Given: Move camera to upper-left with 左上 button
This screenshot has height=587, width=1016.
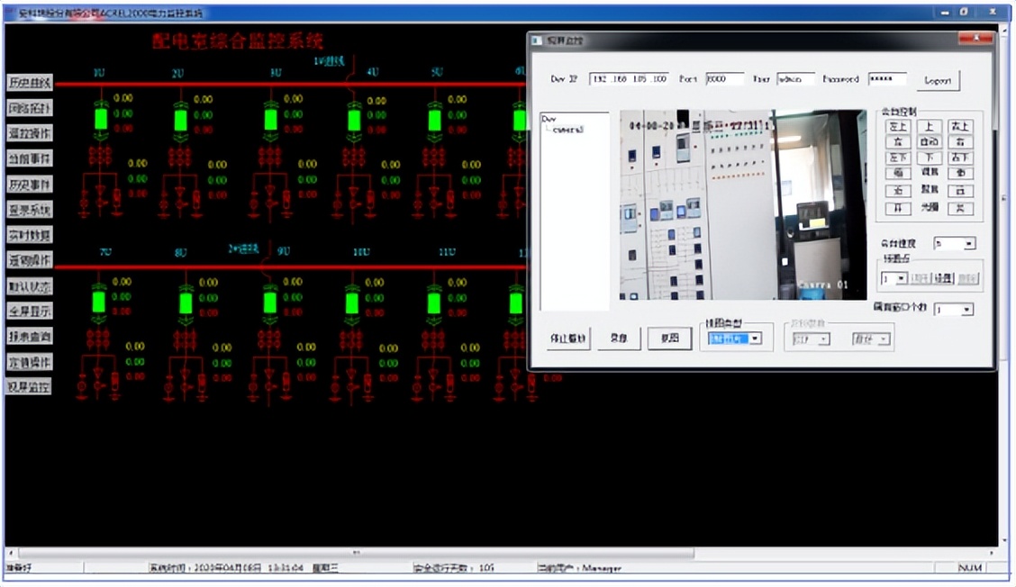Looking at the screenshot, I should [898, 127].
